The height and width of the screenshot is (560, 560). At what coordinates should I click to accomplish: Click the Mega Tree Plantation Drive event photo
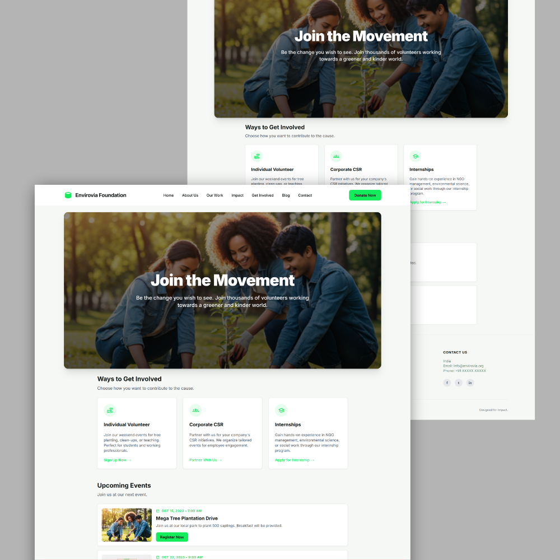126,525
